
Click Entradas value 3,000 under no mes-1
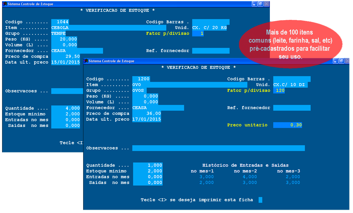pos(207,177)
